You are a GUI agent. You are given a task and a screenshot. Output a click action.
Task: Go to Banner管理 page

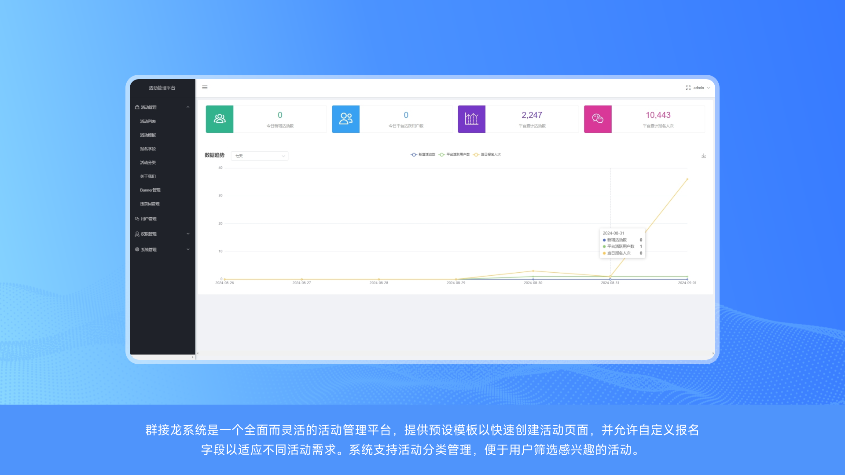coord(150,190)
